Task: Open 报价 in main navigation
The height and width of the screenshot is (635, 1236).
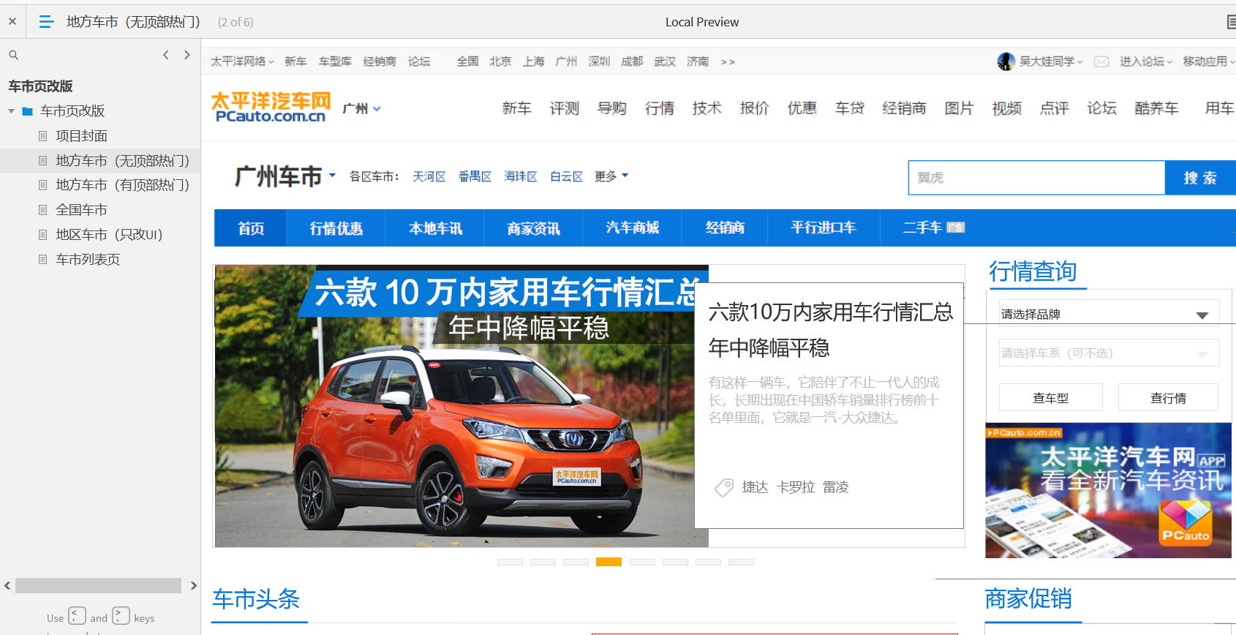Action: (754, 108)
